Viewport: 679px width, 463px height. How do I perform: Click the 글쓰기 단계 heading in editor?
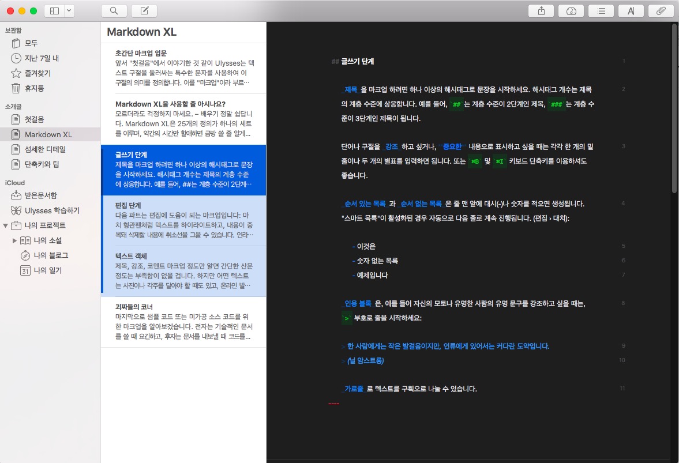coord(357,62)
